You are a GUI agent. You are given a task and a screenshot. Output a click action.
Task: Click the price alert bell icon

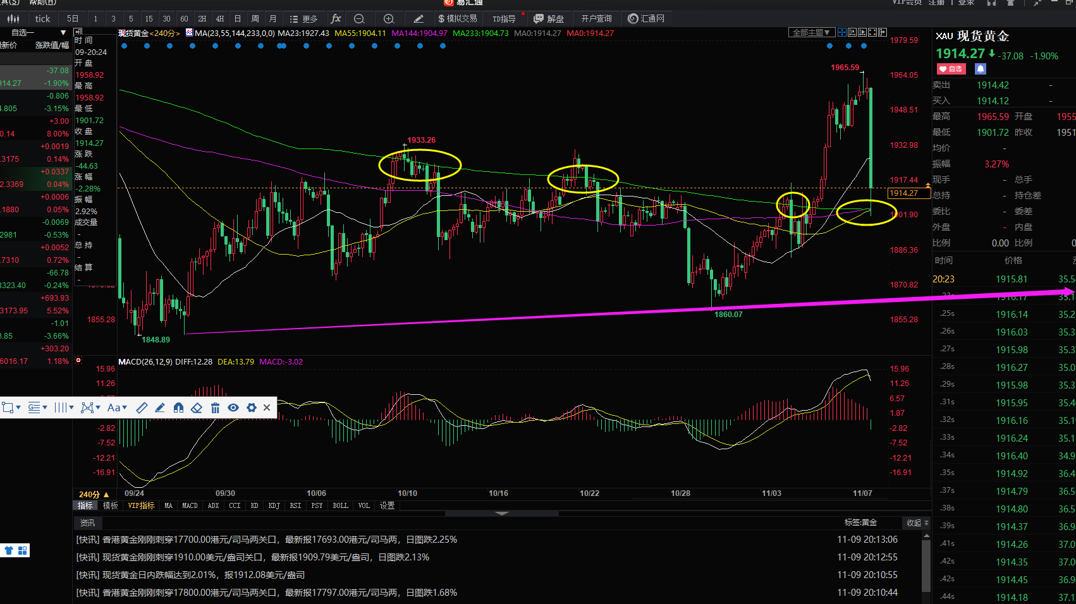coord(980,69)
